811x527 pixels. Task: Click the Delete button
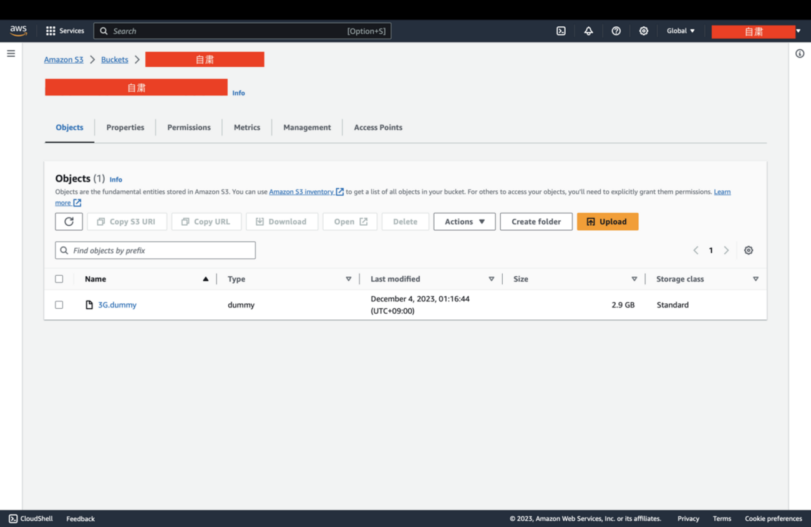pos(405,221)
